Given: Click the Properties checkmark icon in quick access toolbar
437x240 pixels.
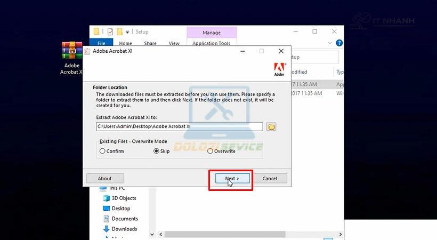Looking at the screenshot, I should pos(110,32).
